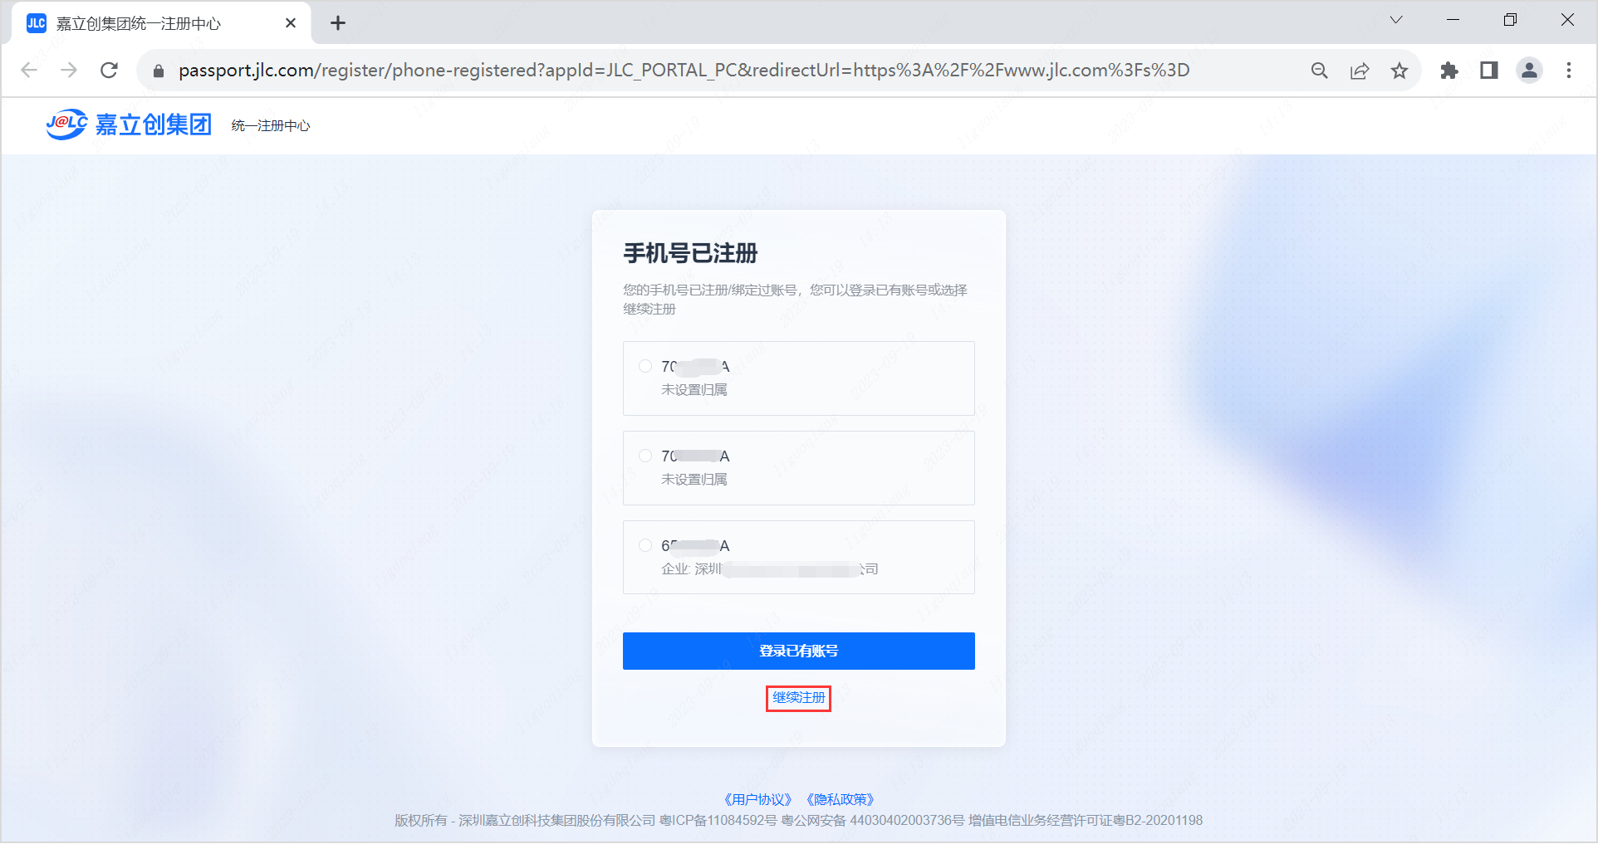This screenshot has height=844, width=1598.
Task: Select the first account radio button
Action: (x=645, y=366)
